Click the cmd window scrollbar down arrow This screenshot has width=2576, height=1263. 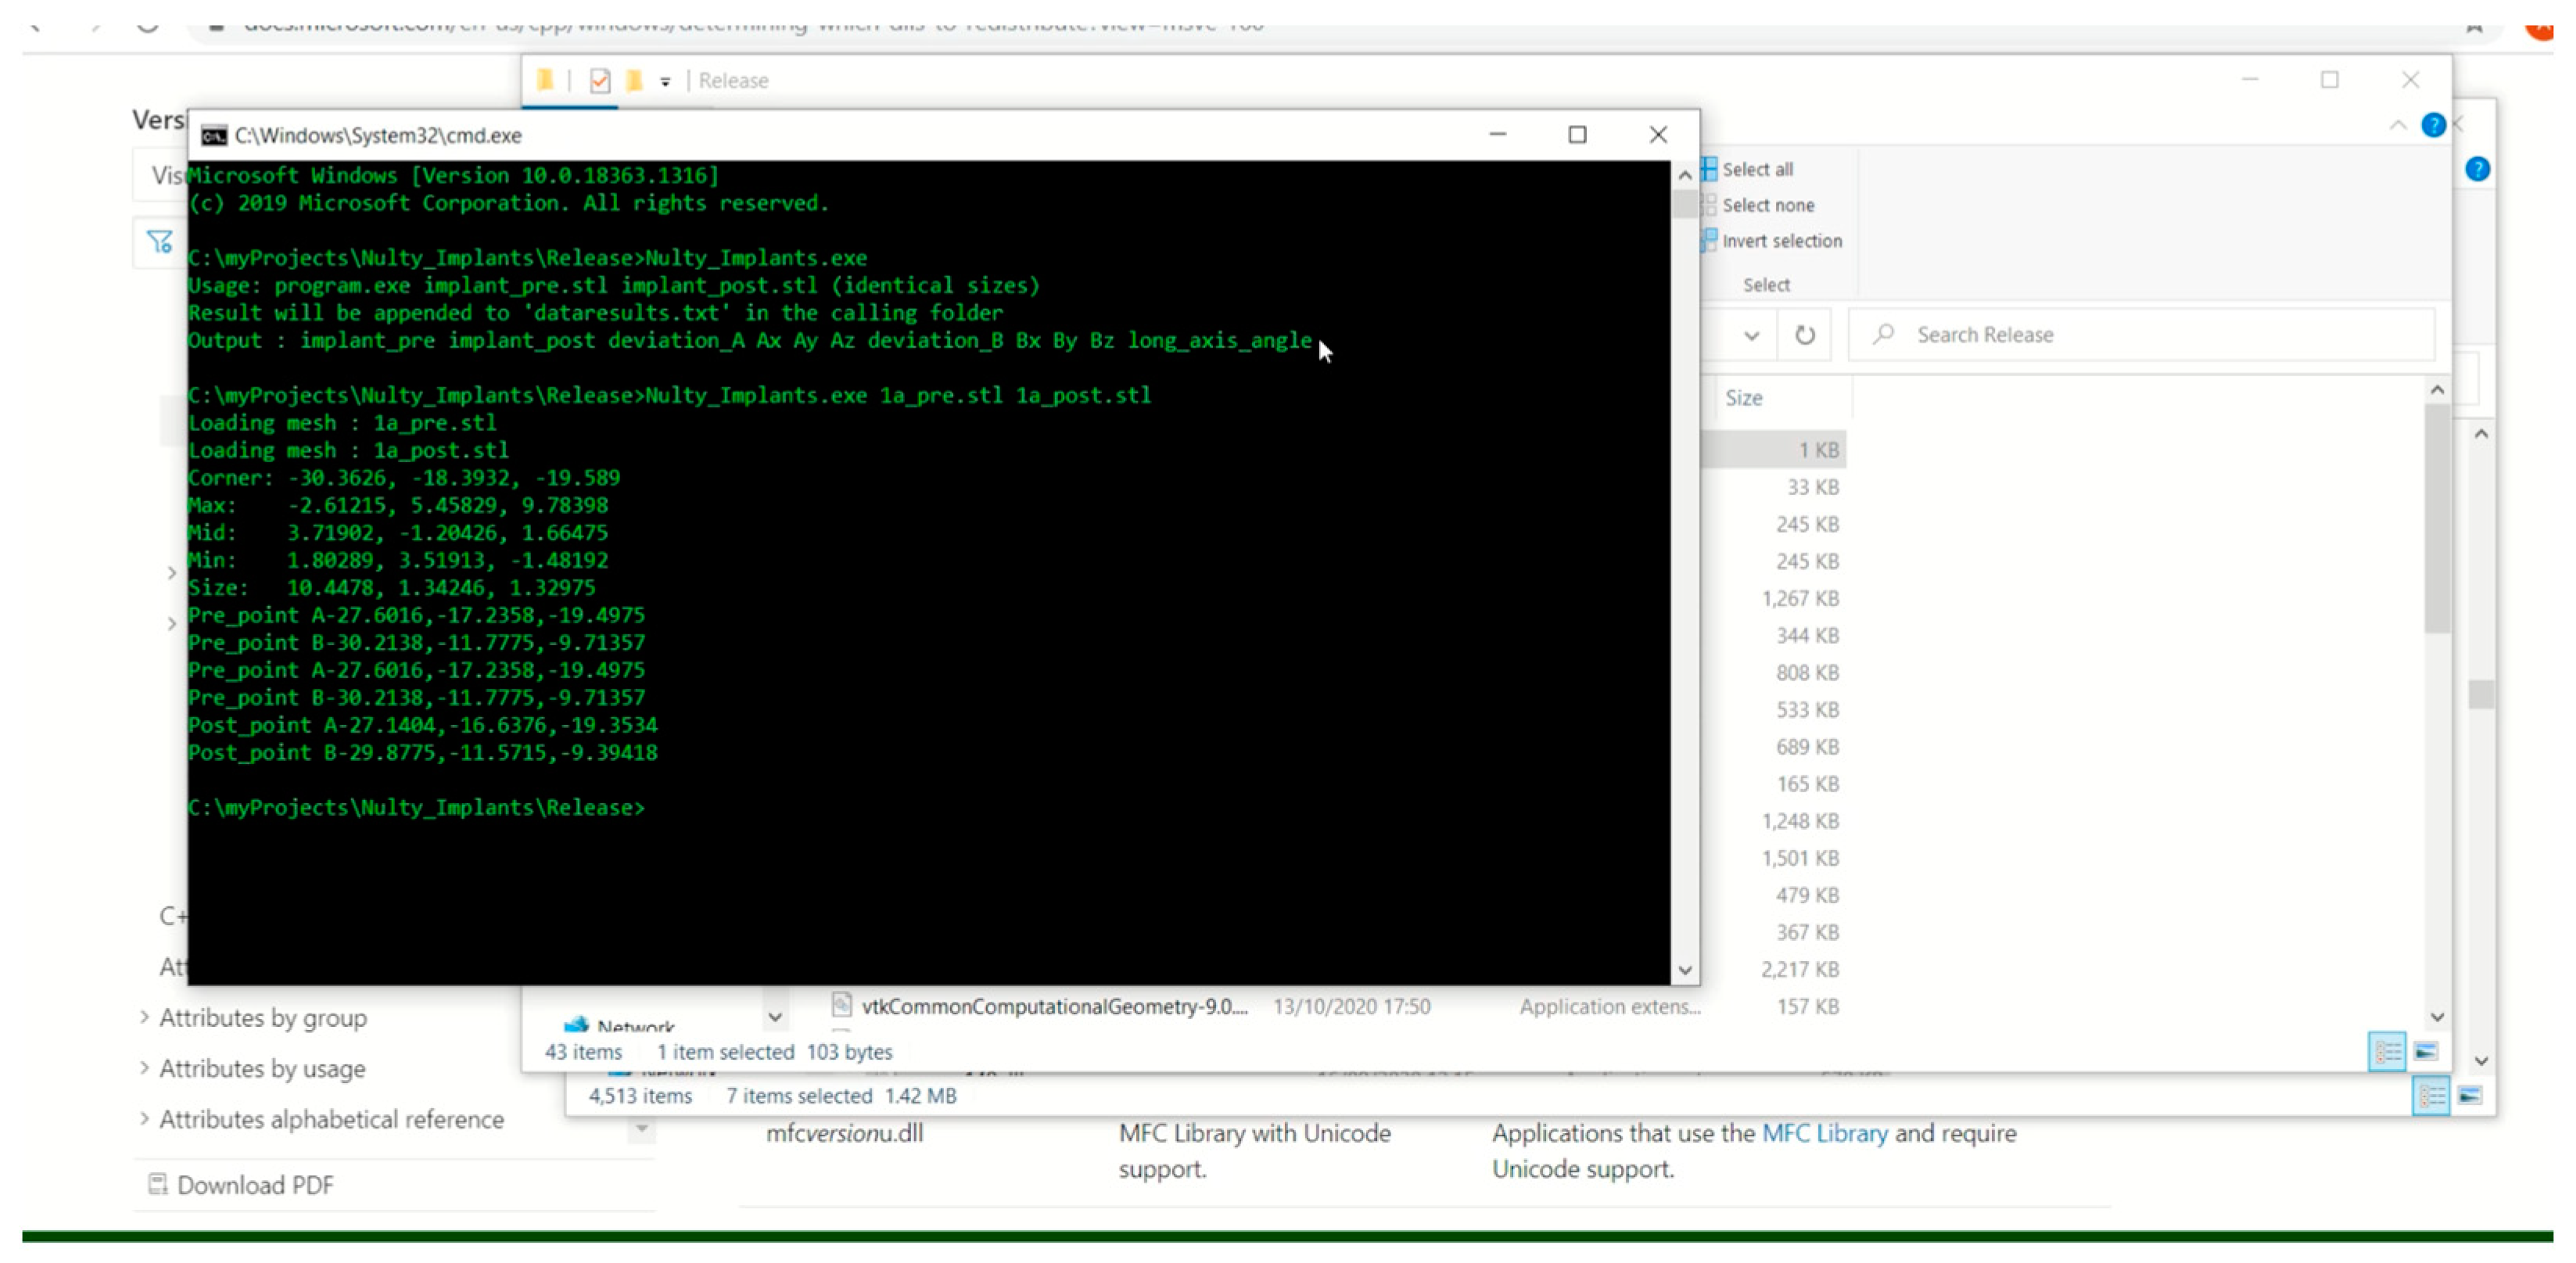click(1685, 970)
